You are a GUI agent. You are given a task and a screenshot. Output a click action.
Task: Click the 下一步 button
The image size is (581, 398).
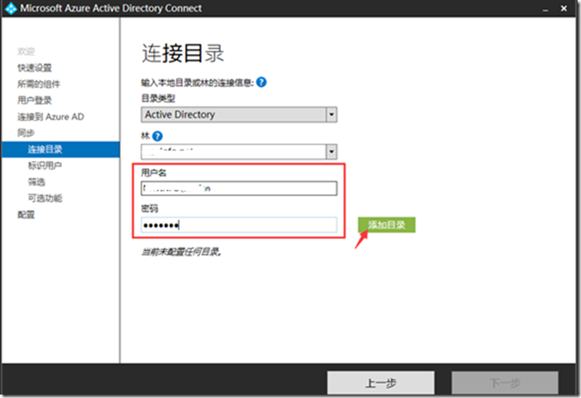click(505, 383)
